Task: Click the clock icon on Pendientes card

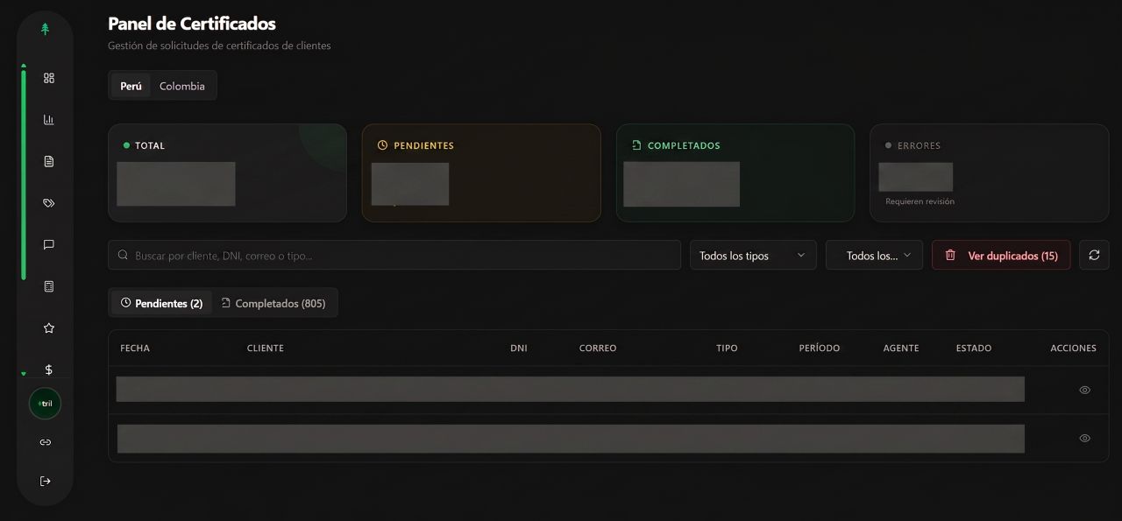Action: (x=382, y=145)
